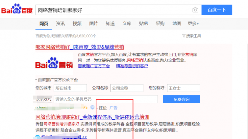Switch to the 视频 tab
The width and height of the screenshot is (248, 139).
point(77,24)
